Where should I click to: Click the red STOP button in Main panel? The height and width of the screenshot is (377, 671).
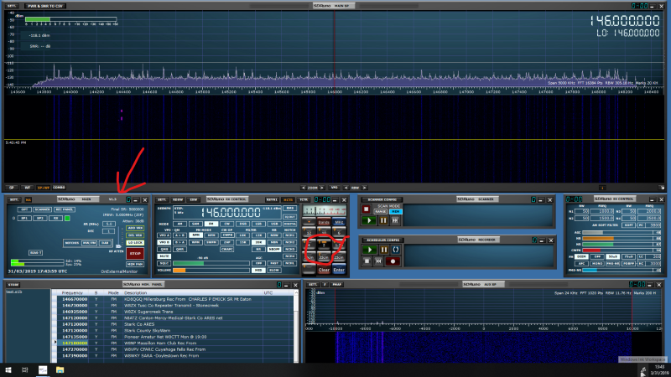click(135, 254)
